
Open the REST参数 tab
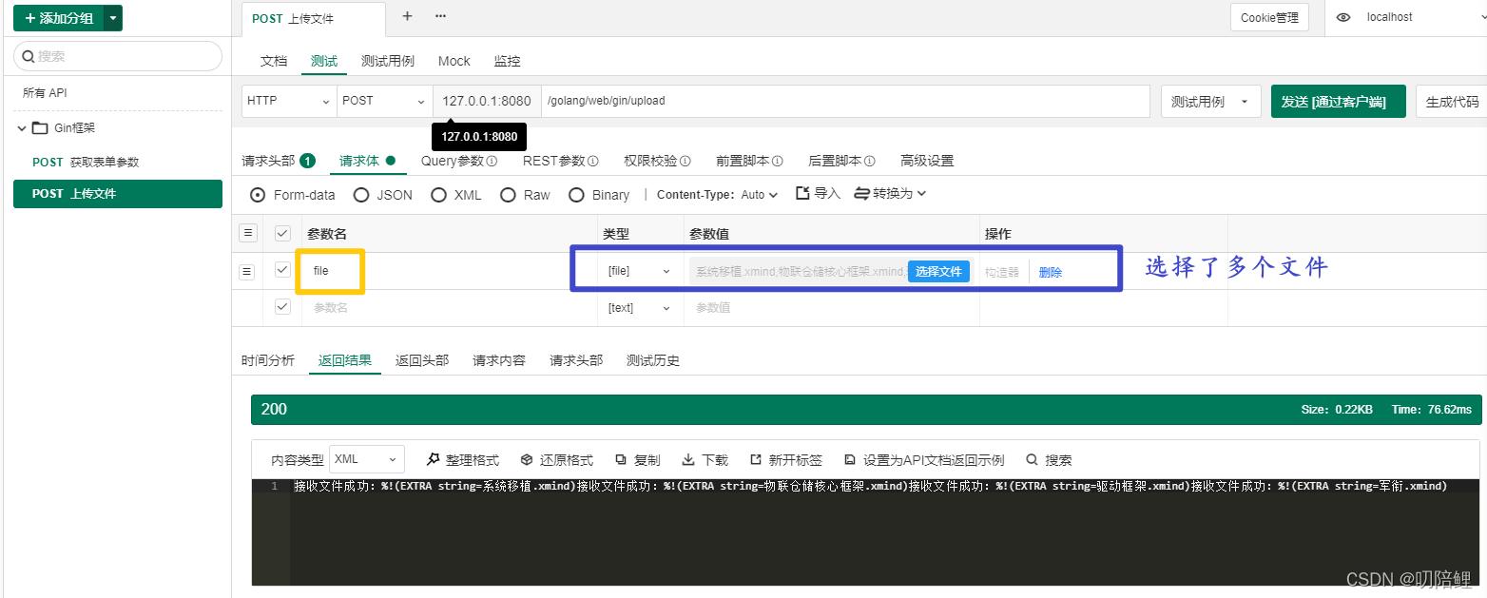click(x=561, y=161)
